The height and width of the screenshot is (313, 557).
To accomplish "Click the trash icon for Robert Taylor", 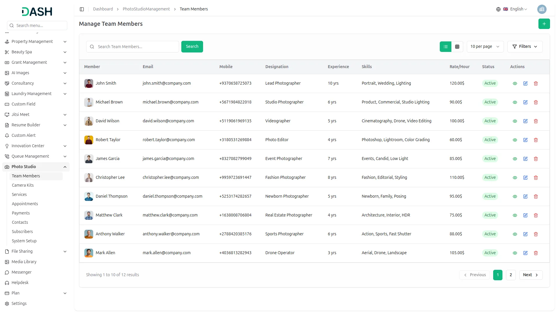I will click(536, 140).
